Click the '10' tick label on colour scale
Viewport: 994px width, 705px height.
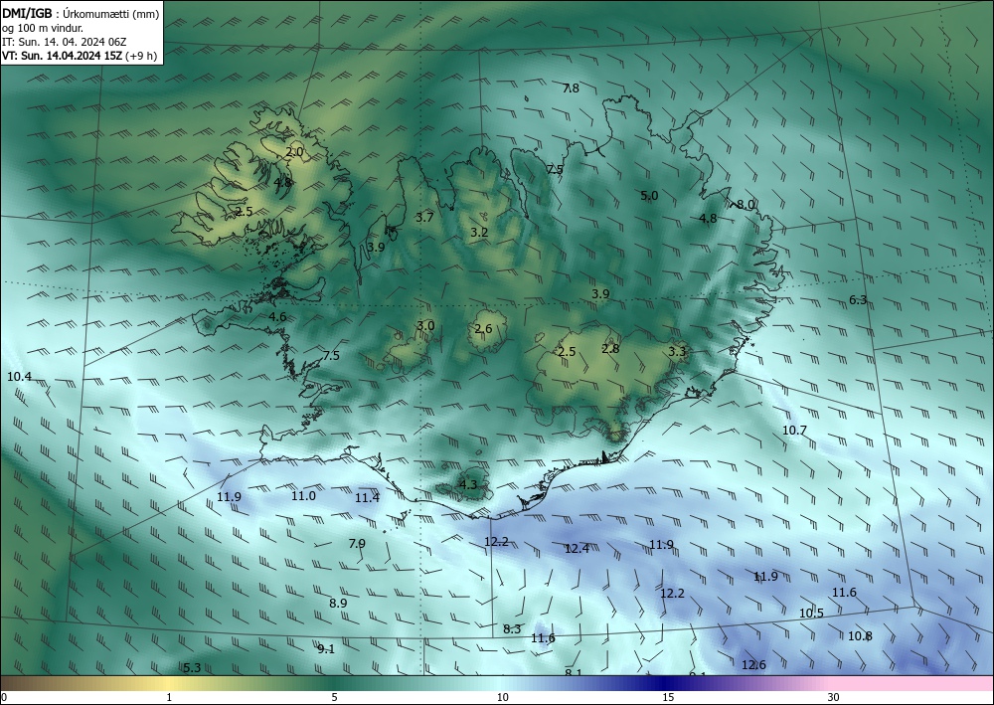[502, 698]
